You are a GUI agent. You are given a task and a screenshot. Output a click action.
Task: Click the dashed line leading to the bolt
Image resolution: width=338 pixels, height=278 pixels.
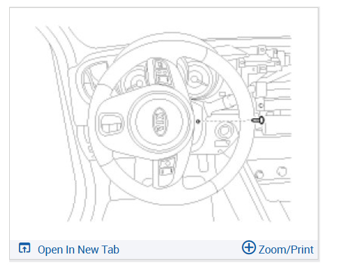225,121
